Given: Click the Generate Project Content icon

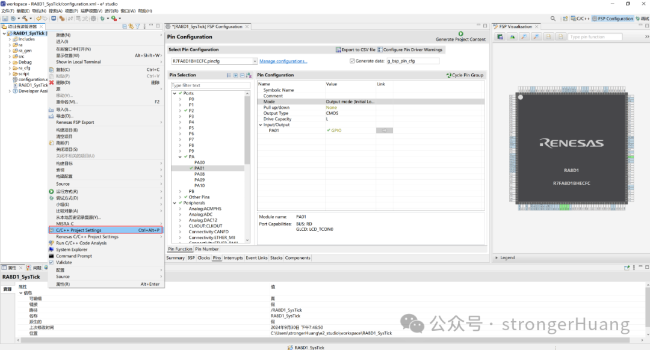Looking at the screenshot, I should click(x=460, y=34).
